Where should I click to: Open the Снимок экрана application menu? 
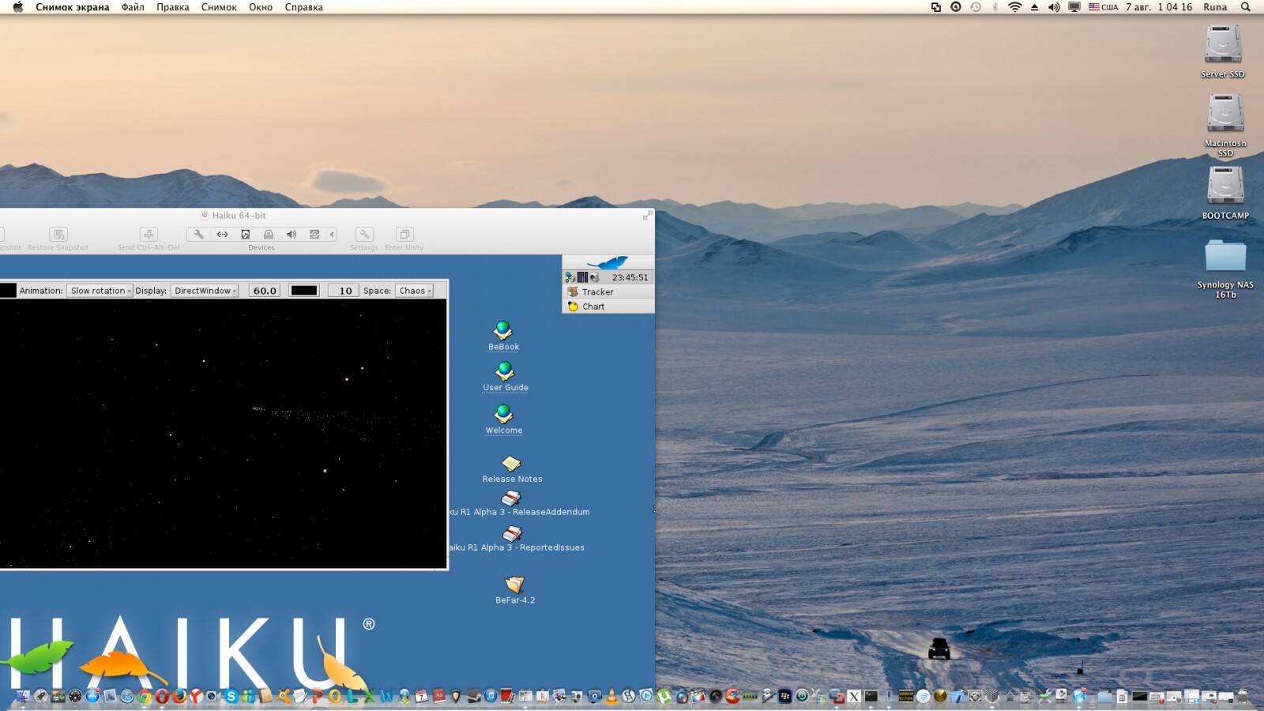coord(72,7)
